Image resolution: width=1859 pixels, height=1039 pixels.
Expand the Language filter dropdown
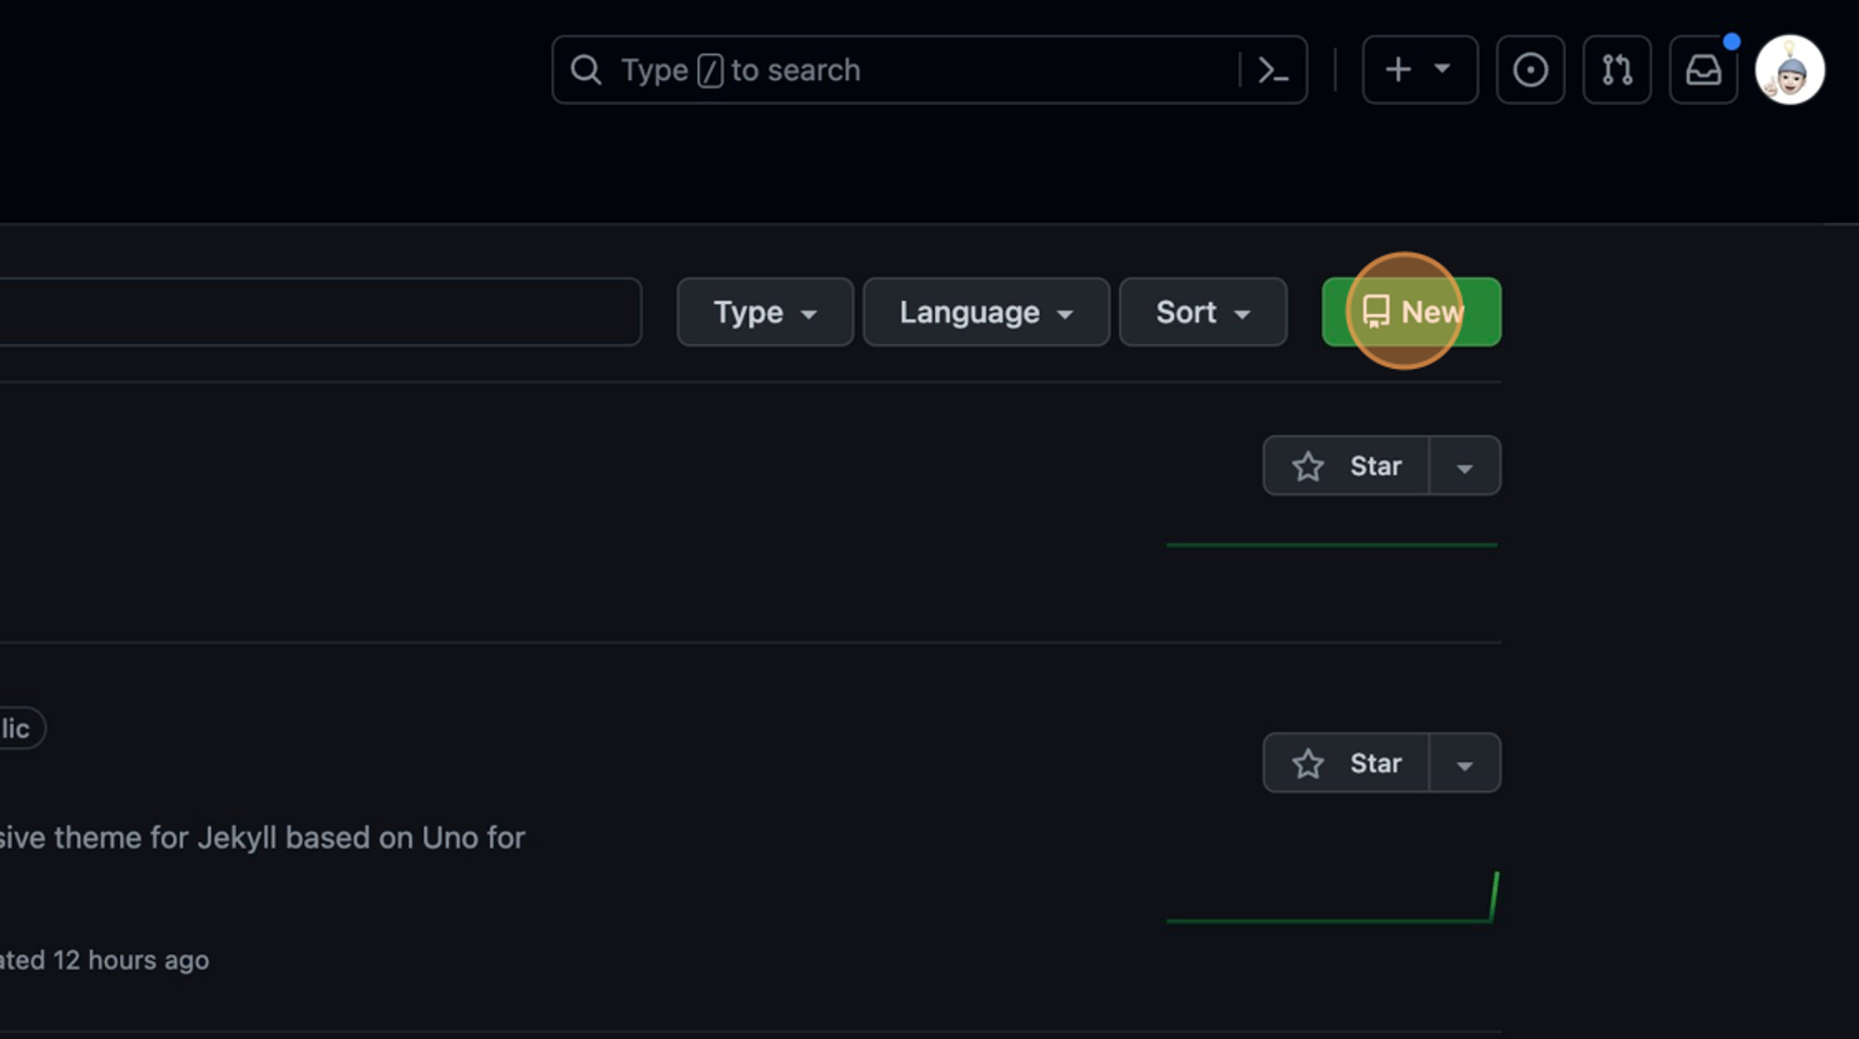tap(986, 312)
